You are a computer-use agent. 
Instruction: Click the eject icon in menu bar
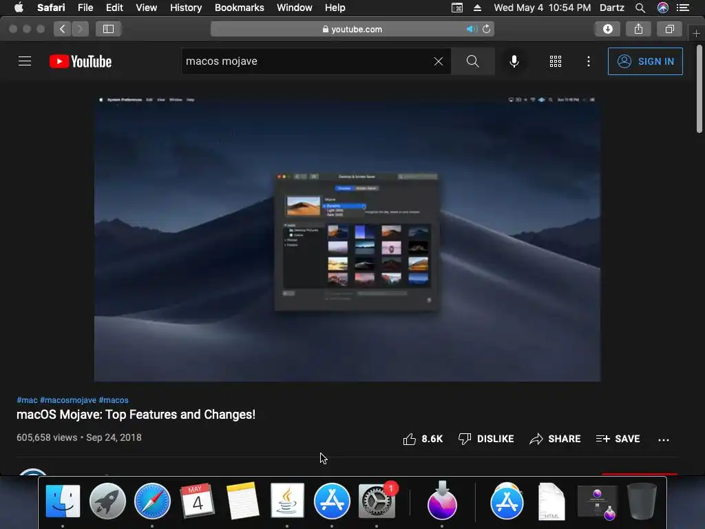coord(478,8)
